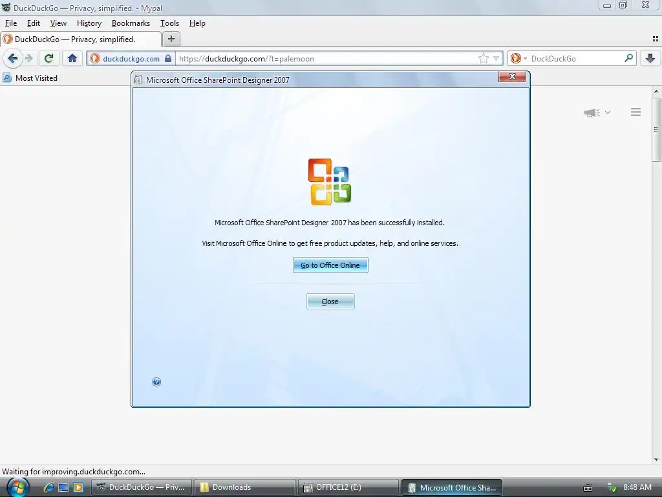The height and width of the screenshot is (497, 662).
Task: Click the page's vertical scrollbar thumb
Action: [x=657, y=129]
